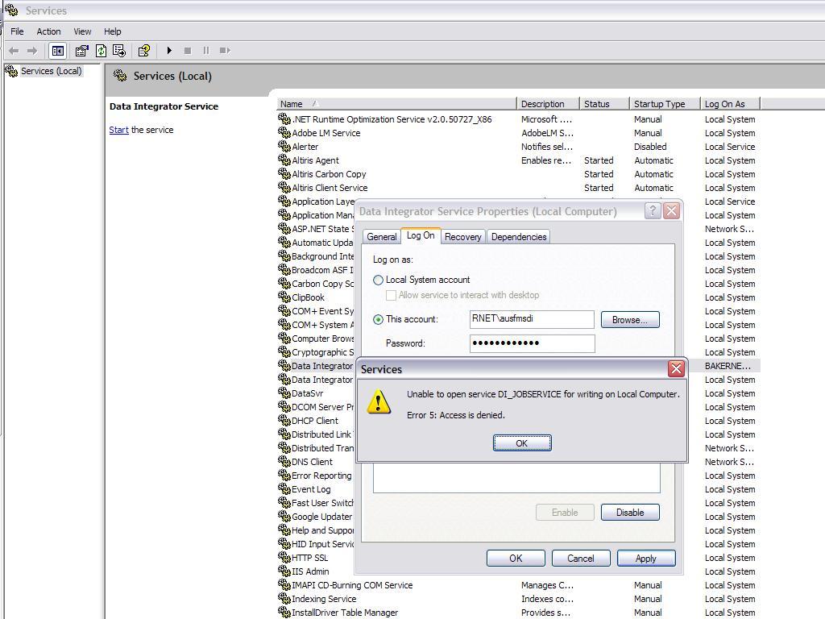The image size is (825, 619).
Task: Click the forward navigation arrow
Action: [31, 50]
